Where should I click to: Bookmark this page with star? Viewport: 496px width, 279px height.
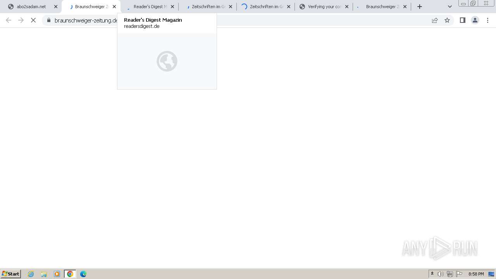coord(447,20)
